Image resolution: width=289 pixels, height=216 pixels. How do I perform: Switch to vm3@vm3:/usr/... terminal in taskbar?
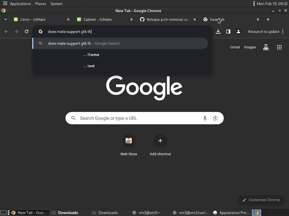(x=191, y=213)
